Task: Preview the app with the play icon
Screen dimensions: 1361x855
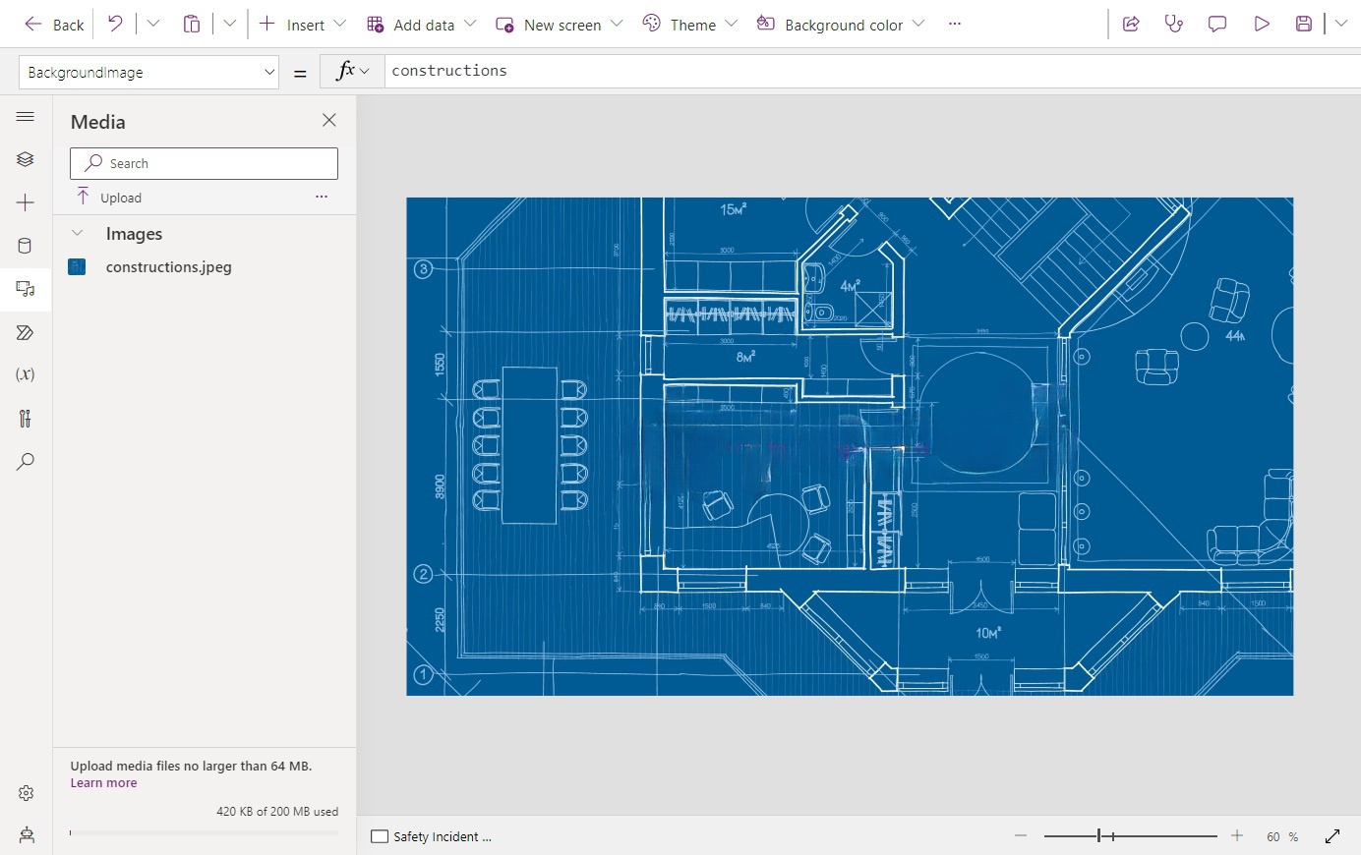Action: (x=1262, y=24)
